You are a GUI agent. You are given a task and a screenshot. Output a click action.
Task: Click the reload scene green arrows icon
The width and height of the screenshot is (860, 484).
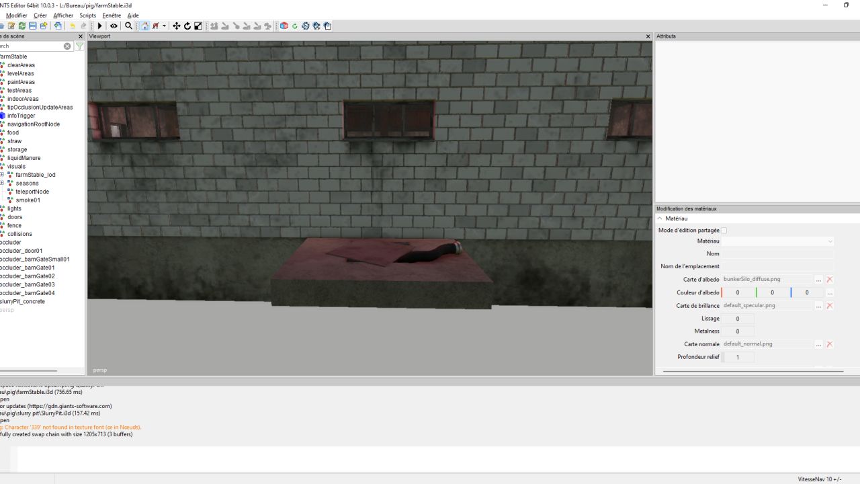pos(21,26)
